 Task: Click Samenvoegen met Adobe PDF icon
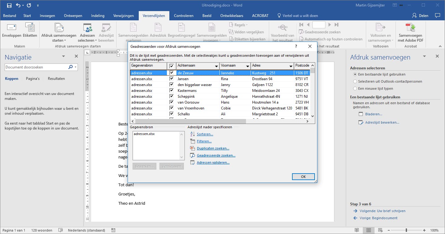[410, 28]
